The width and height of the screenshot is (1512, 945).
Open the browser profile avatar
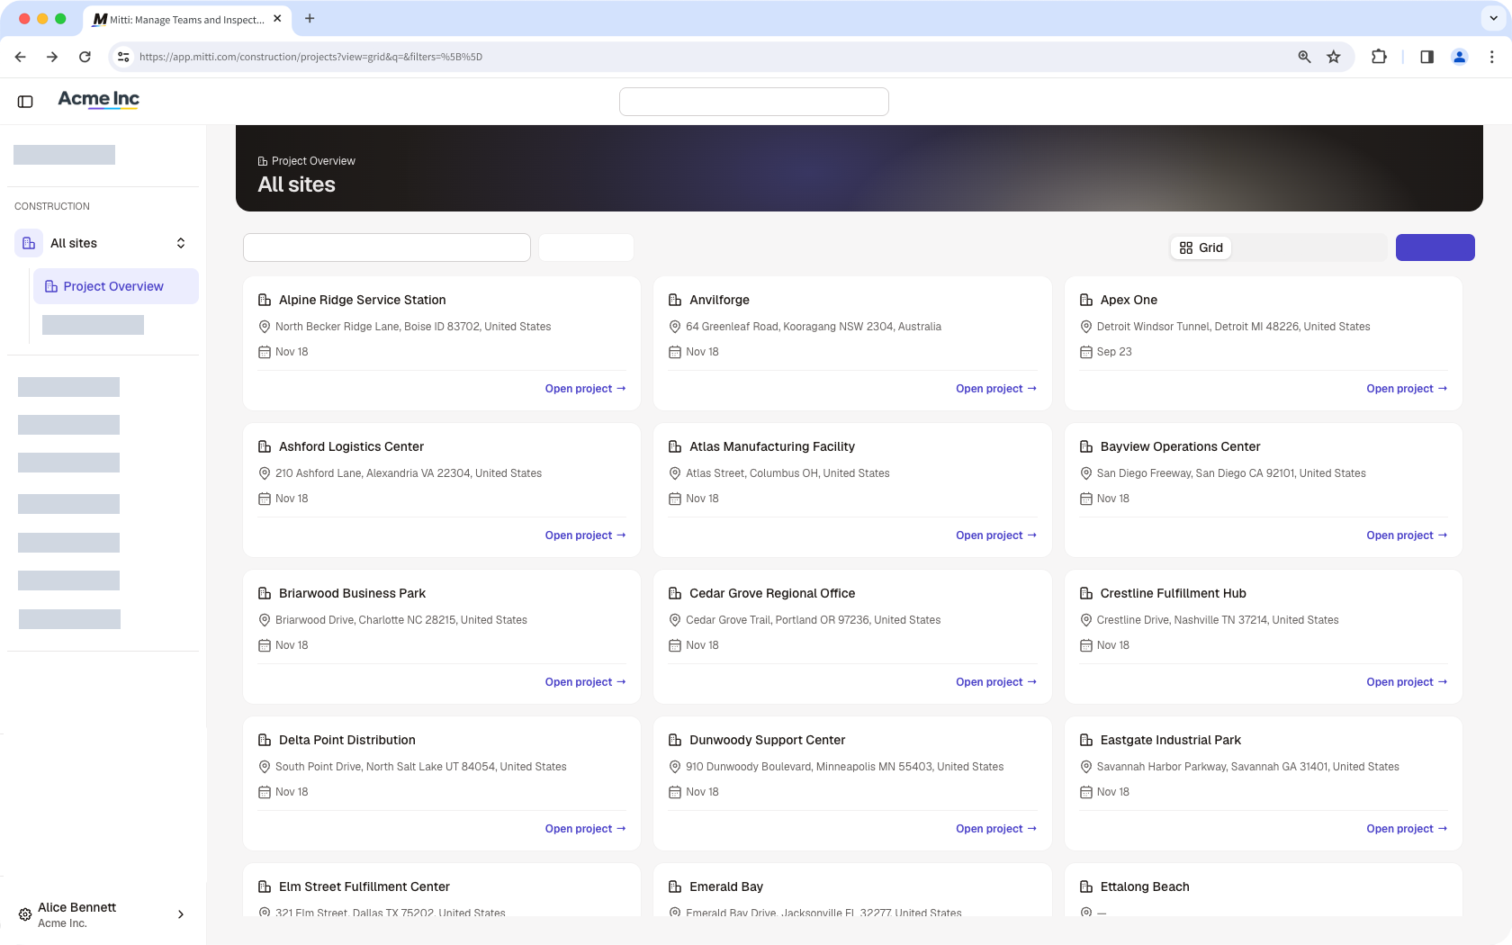coord(1460,57)
